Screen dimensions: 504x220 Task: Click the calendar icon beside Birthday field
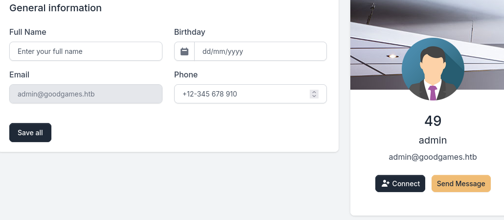[184, 51]
